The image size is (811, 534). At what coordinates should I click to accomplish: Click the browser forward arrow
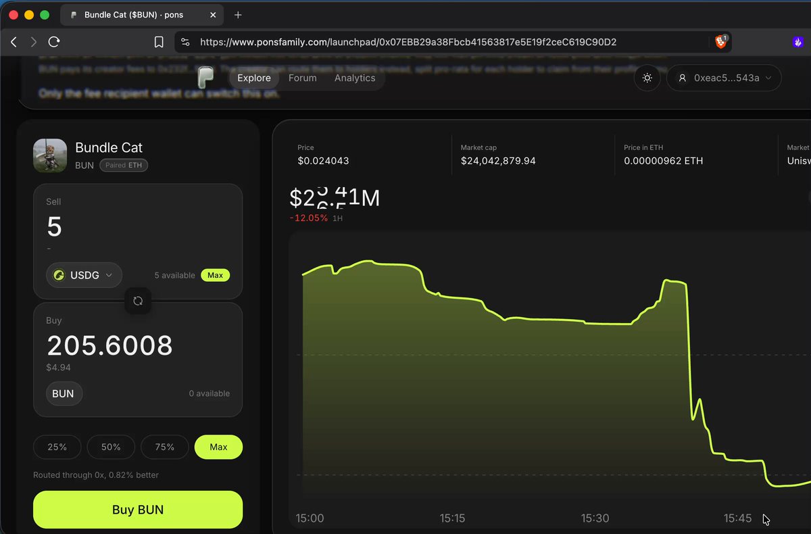(34, 42)
